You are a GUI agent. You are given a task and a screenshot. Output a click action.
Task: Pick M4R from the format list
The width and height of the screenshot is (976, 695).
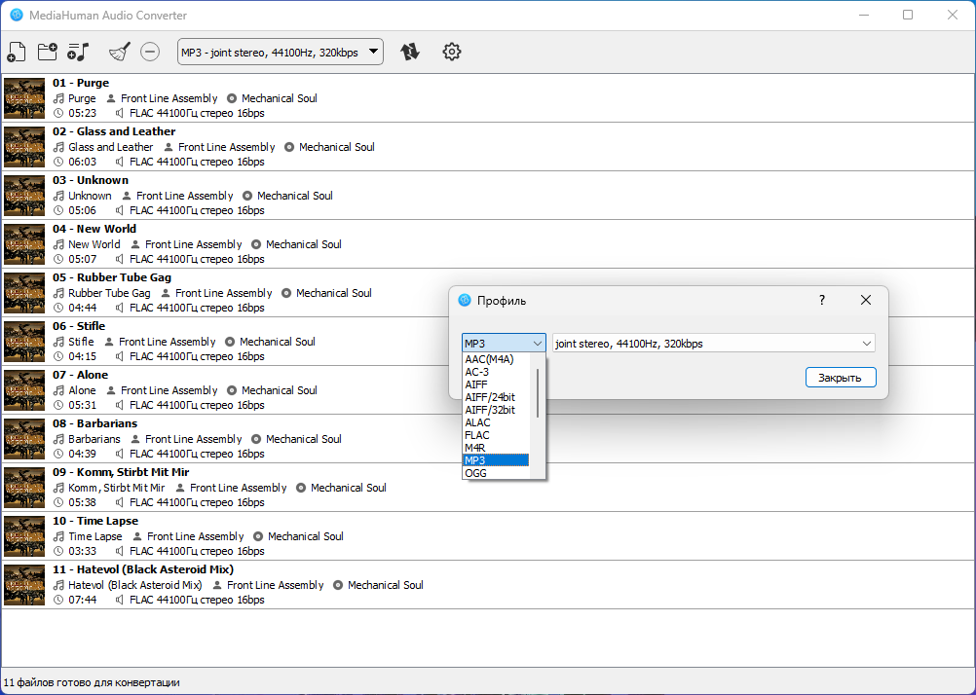coord(496,448)
